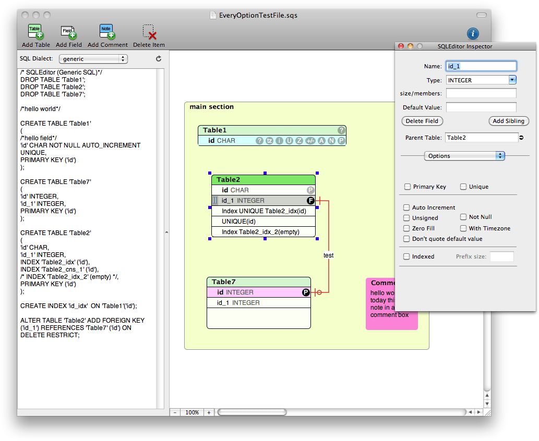
Task: Open the Type dropdown showing INTEGER
Action: (x=481, y=80)
